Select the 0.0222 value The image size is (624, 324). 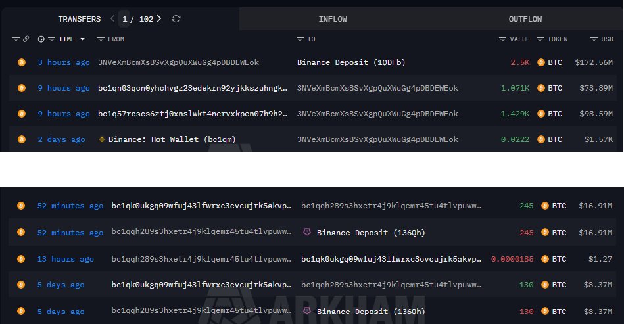point(515,139)
